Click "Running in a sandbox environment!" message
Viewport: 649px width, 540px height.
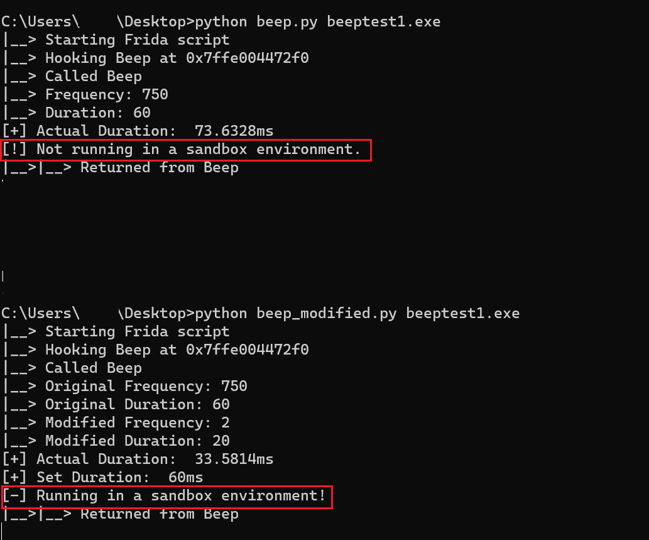tap(181, 496)
